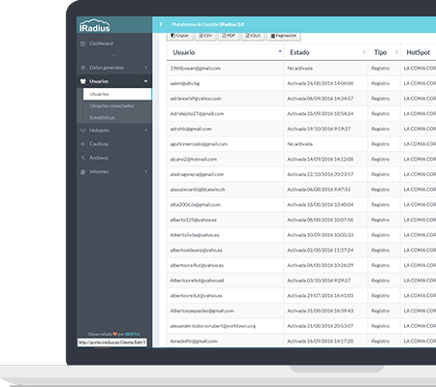The image size is (436, 387).
Task: Open Estadísticas submenu item
Action: tap(103, 118)
